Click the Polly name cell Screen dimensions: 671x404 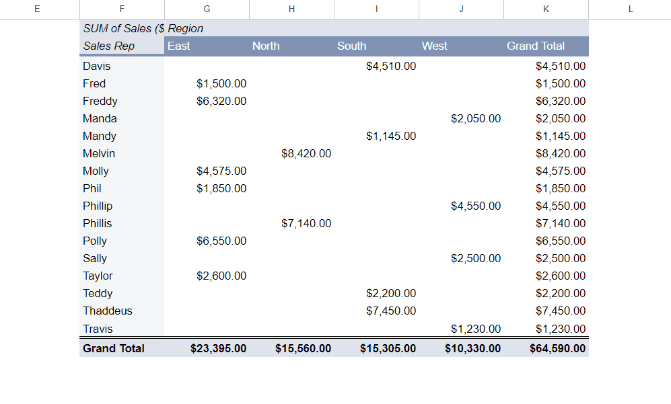click(x=122, y=241)
